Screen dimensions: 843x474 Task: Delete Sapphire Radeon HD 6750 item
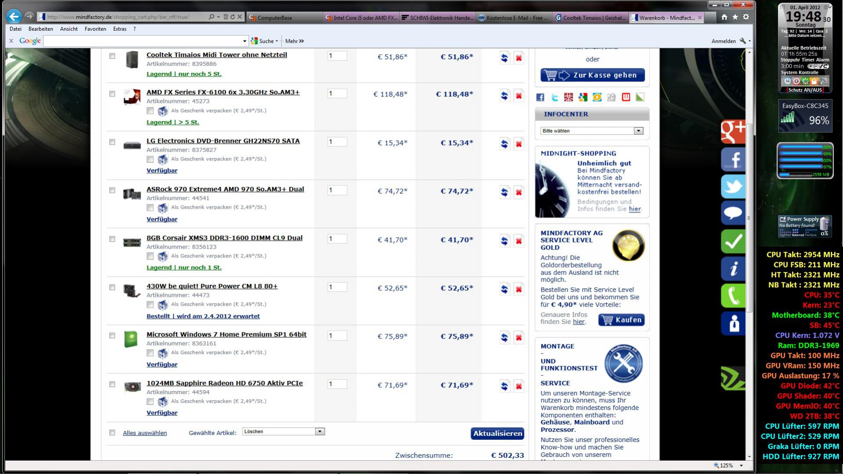519,386
